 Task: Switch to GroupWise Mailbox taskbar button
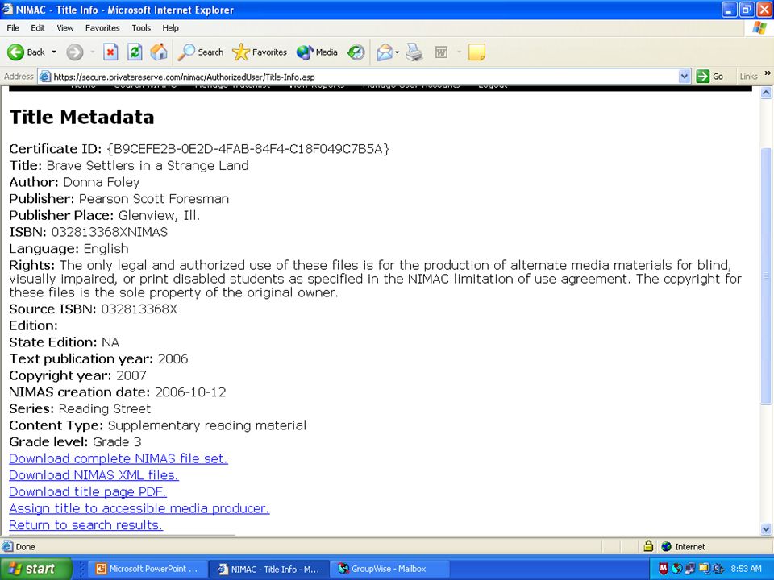pos(389,569)
